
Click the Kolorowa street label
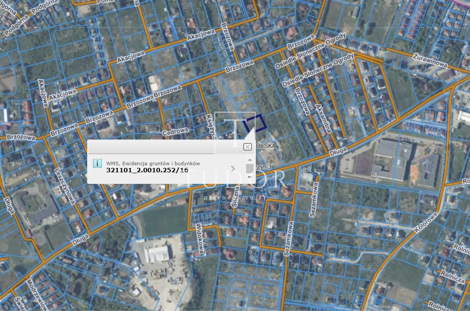426,222
